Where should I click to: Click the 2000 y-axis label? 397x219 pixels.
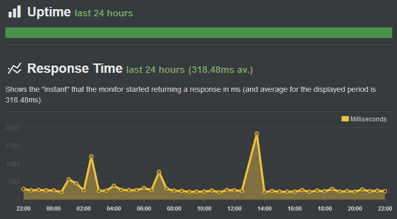pos(13,128)
